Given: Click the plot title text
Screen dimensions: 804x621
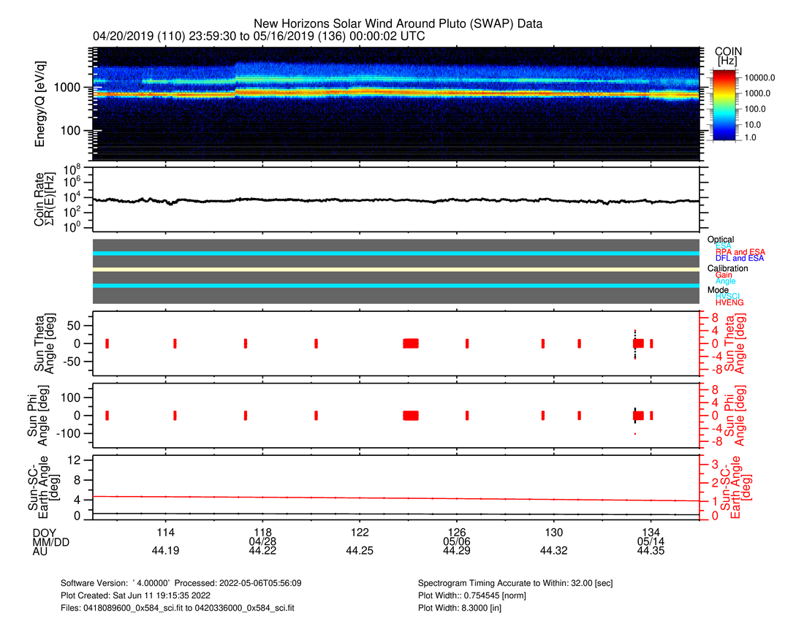Looking at the screenshot, I should tap(398, 24).
